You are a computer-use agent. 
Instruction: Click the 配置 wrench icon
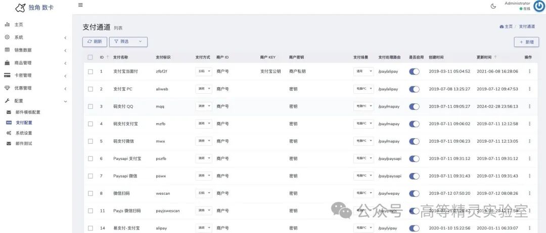pyautogui.click(x=7, y=101)
